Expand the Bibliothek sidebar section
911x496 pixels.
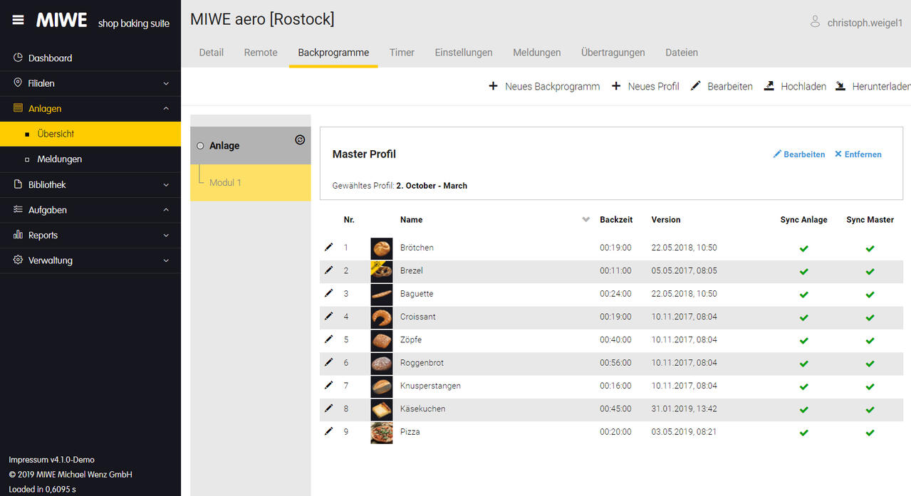pos(166,184)
